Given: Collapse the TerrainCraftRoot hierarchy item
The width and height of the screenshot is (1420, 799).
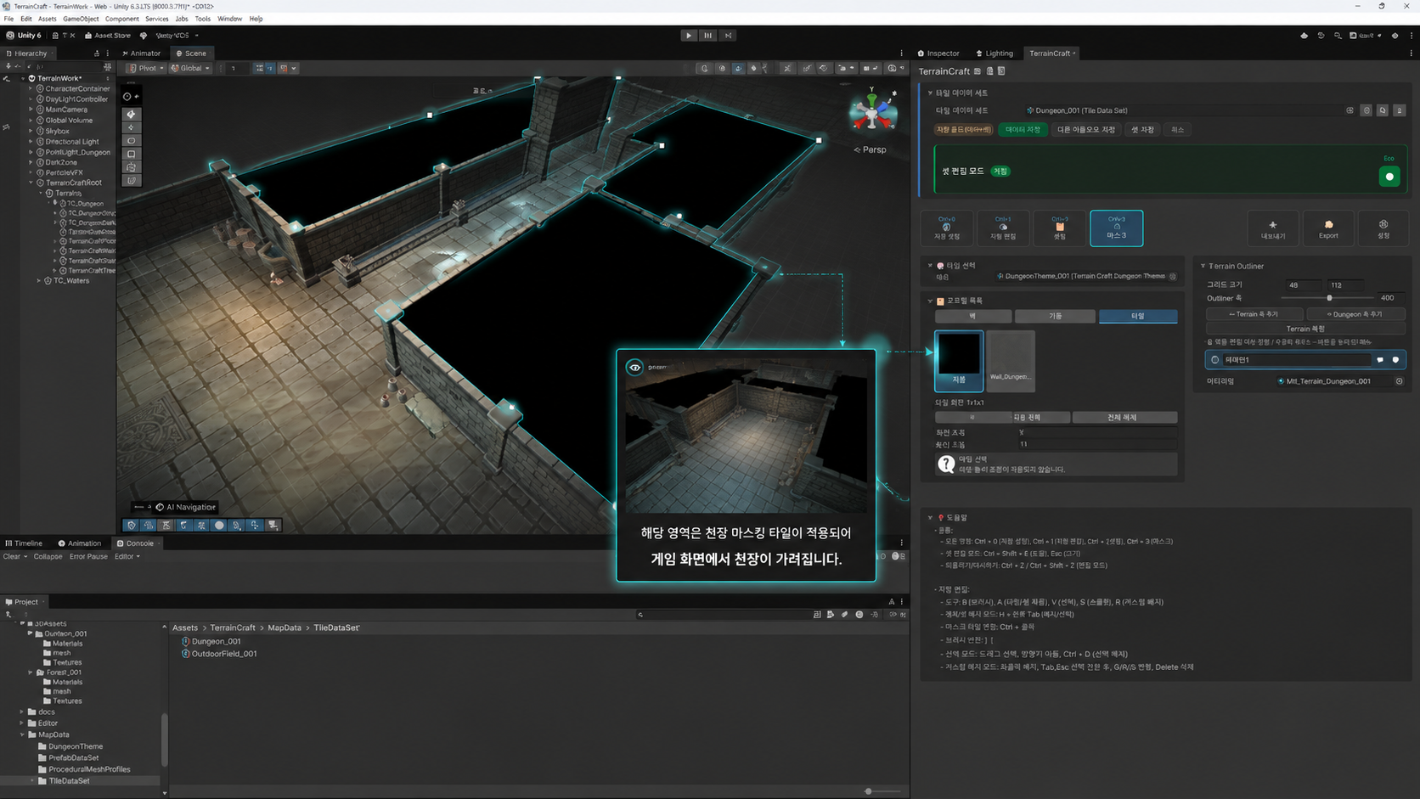Looking at the screenshot, I should tap(31, 183).
